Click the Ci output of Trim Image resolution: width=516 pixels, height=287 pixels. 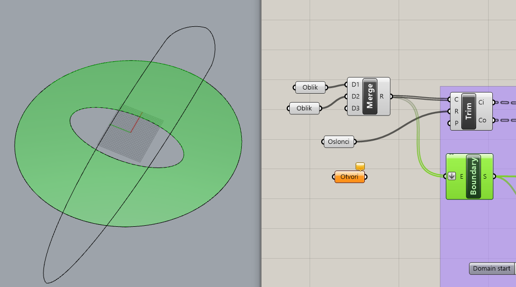[482, 102]
